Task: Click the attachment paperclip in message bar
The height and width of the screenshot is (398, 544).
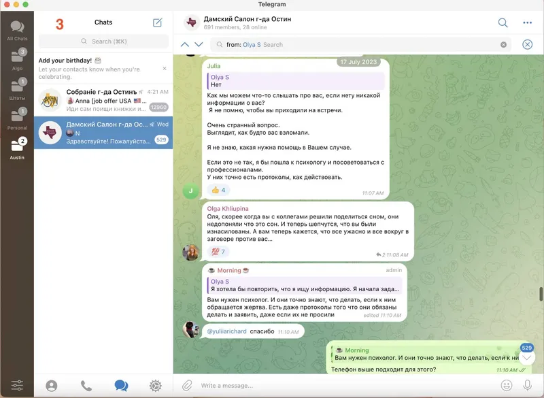Action: coord(186,386)
